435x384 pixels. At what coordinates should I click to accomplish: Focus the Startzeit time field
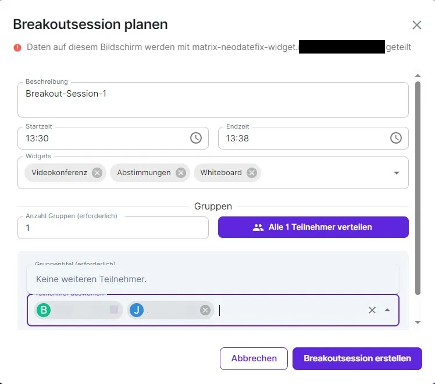pos(105,138)
